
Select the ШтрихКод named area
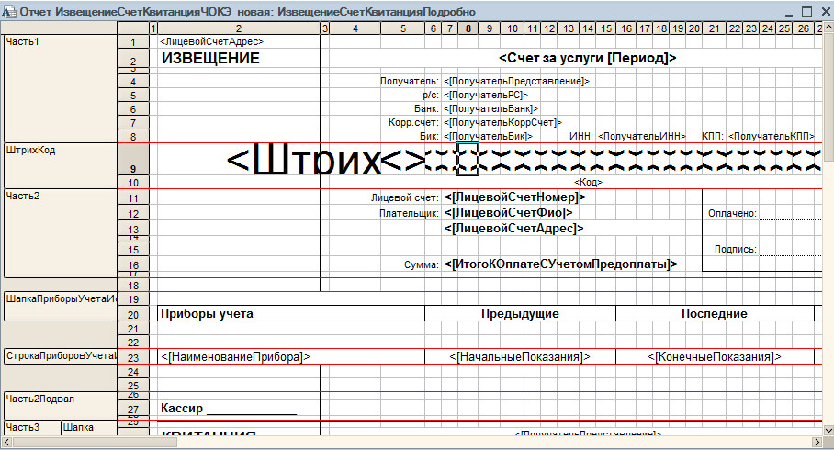click(58, 151)
